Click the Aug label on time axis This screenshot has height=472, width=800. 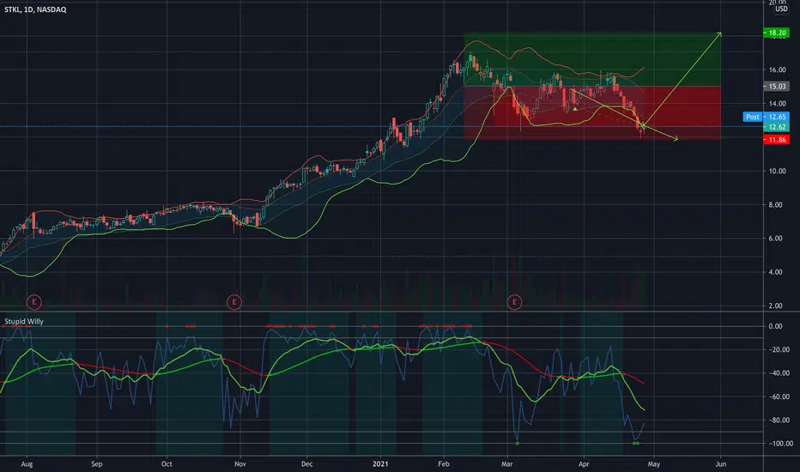tap(27, 463)
